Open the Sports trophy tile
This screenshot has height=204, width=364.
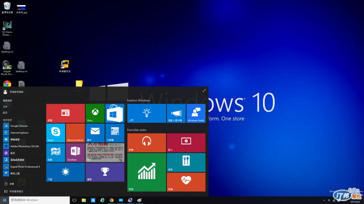tap(105, 172)
